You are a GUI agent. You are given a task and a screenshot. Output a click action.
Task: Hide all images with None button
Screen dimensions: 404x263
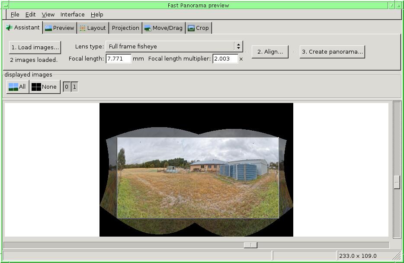point(45,87)
